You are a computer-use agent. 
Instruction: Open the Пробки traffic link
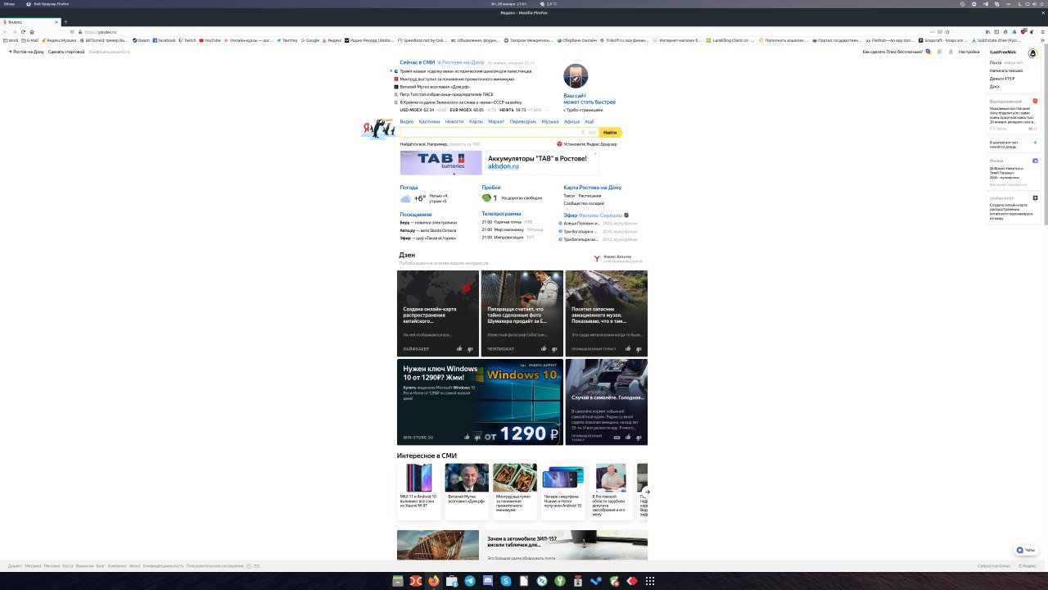point(491,188)
